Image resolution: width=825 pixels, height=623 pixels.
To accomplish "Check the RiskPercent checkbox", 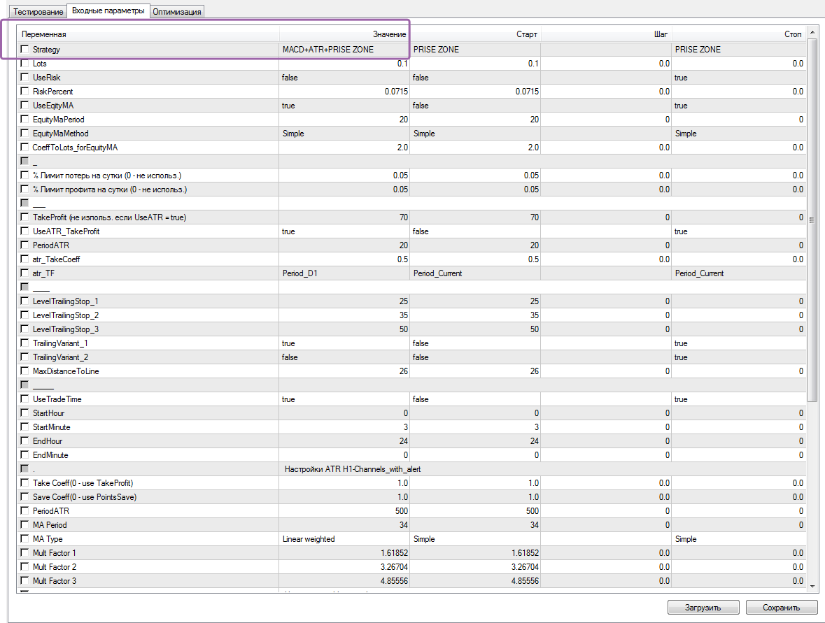I will coord(24,91).
